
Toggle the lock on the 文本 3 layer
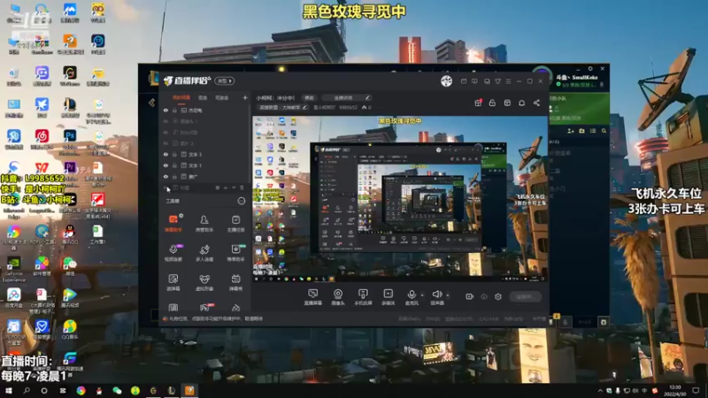[174, 154]
